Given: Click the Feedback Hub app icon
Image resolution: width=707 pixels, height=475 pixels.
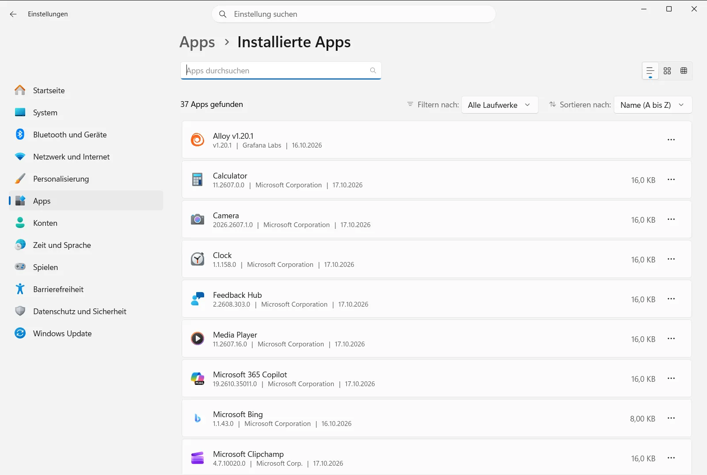Looking at the screenshot, I should (x=198, y=299).
